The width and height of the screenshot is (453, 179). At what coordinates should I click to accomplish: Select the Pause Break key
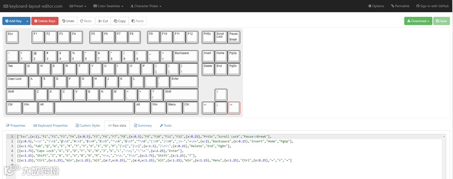tap(234, 37)
